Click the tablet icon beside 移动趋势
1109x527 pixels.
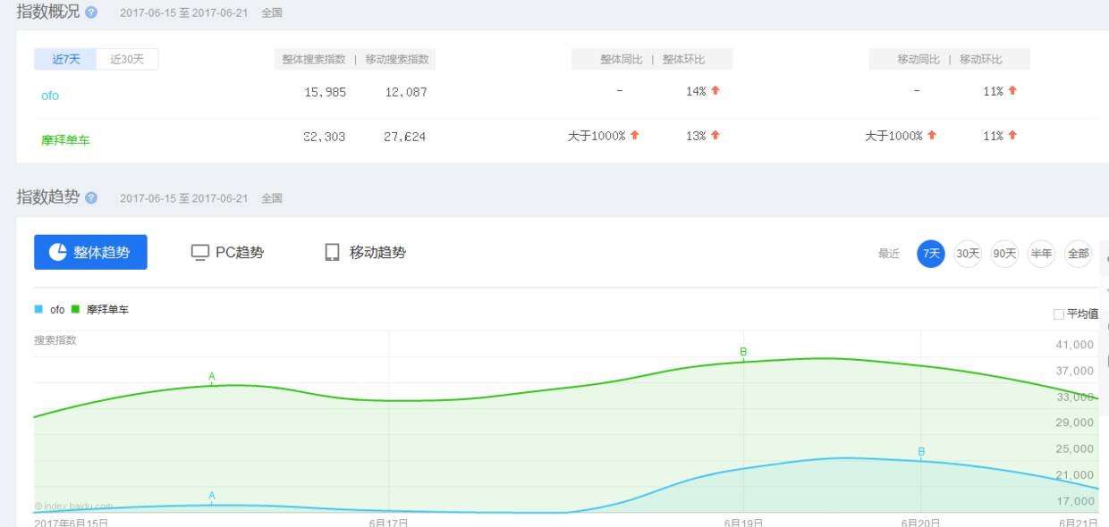[x=333, y=253]
